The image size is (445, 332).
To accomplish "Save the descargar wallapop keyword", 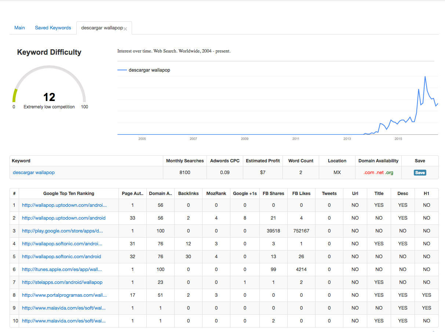I will pos(420,173).
